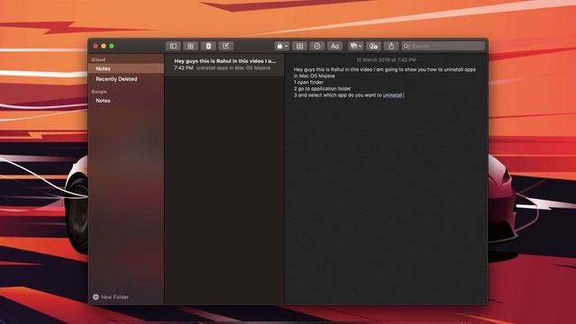Insert a table into the note

pos(300,46)
